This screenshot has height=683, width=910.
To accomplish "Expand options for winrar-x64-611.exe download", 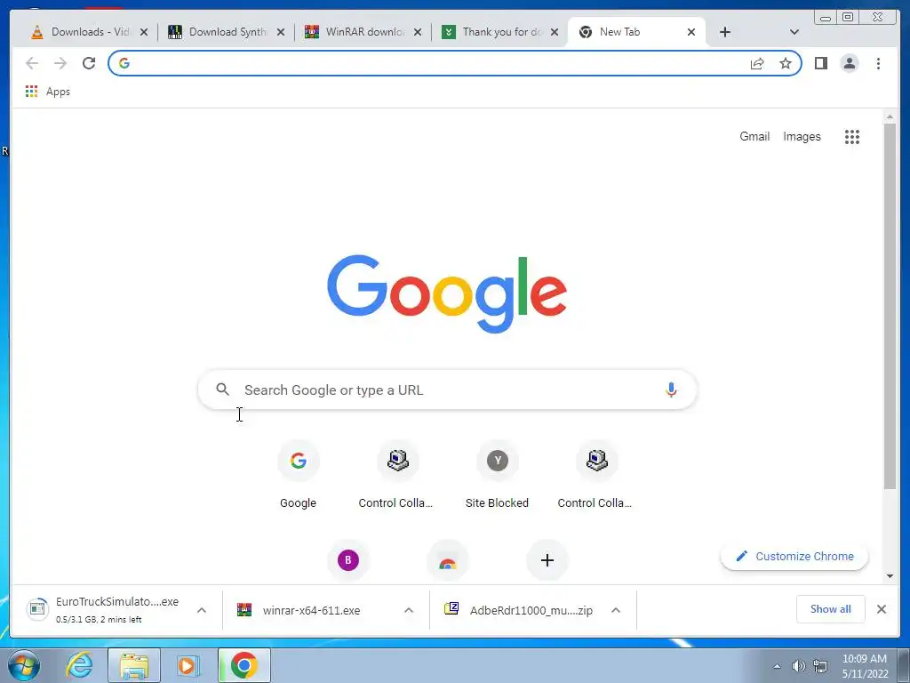I will 409,610.
